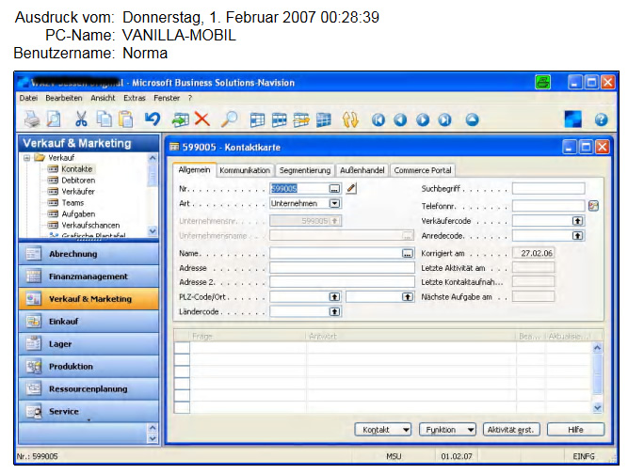Go to the Last record
The image size is (628, 474).
444,119
